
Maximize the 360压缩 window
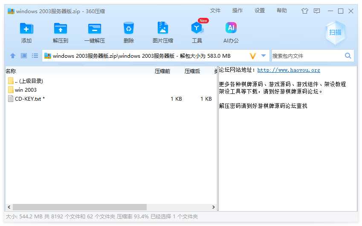[341, 11]
